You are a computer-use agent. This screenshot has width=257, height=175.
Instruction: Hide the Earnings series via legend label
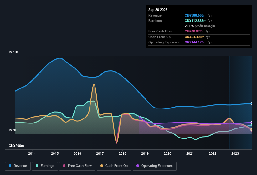47,166
